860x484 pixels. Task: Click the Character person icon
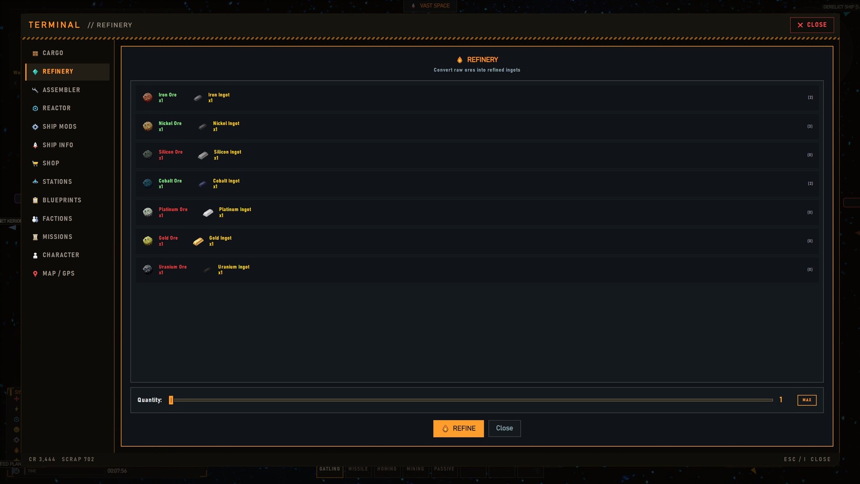pyautogui.click(x=35, y=255)
